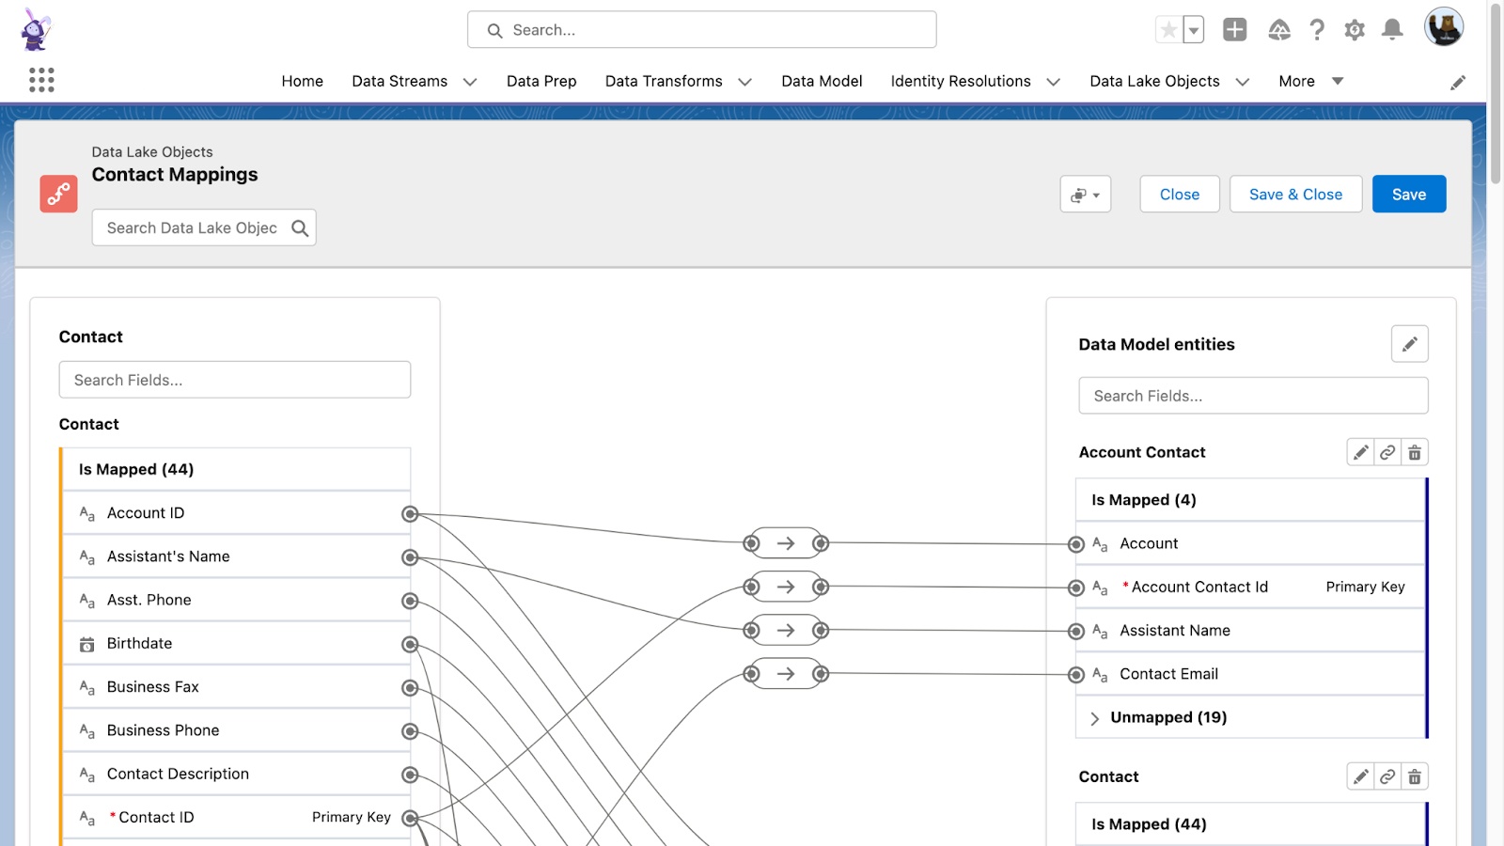
Task: Select the Account ID connector node
Action: (410, 513)
